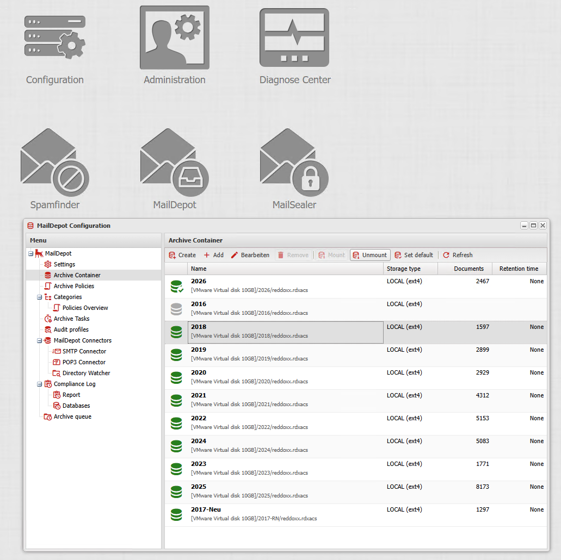Click the Create container button
The image size is (561, 560).
[x=182, y=255]
